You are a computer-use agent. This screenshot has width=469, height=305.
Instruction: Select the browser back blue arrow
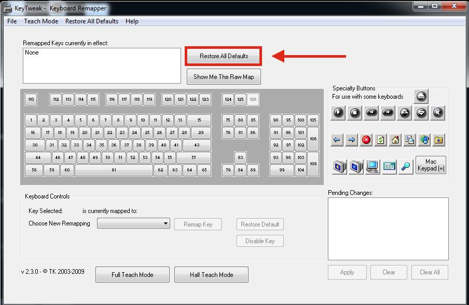pos(337,140)
